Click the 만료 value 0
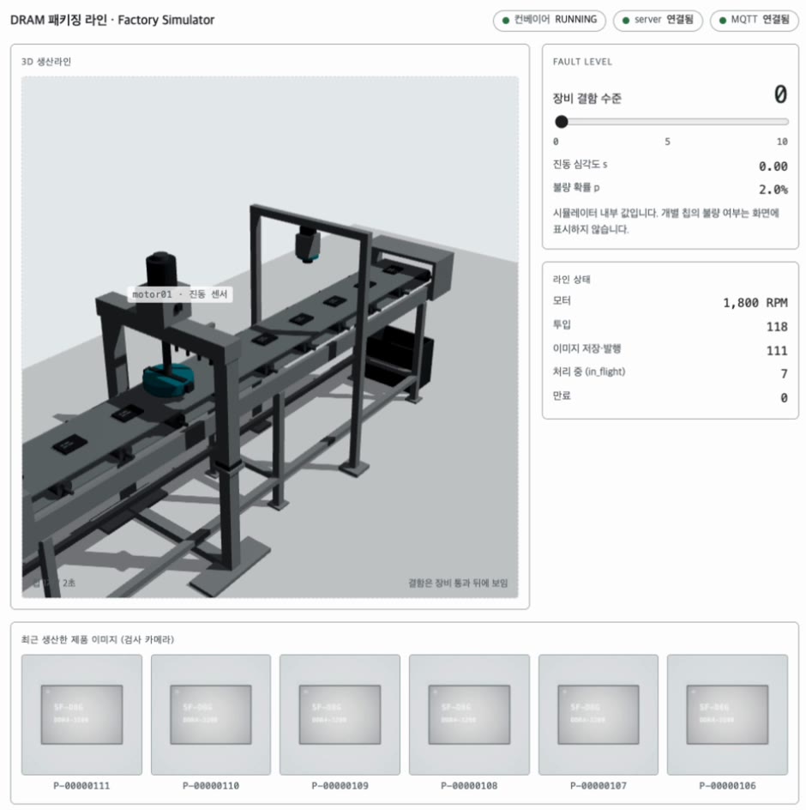 [784, 398]
